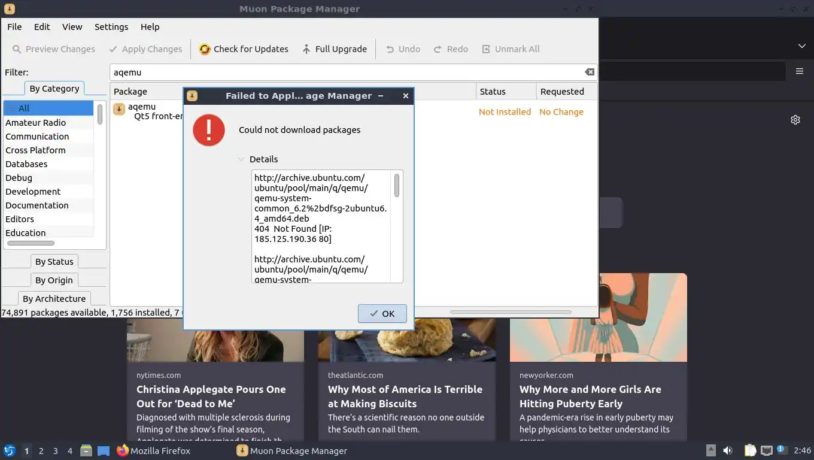Select Amateur Radio category
This screenshot has height=460, width=814.
pyautogui.click(x=48, y=123)
